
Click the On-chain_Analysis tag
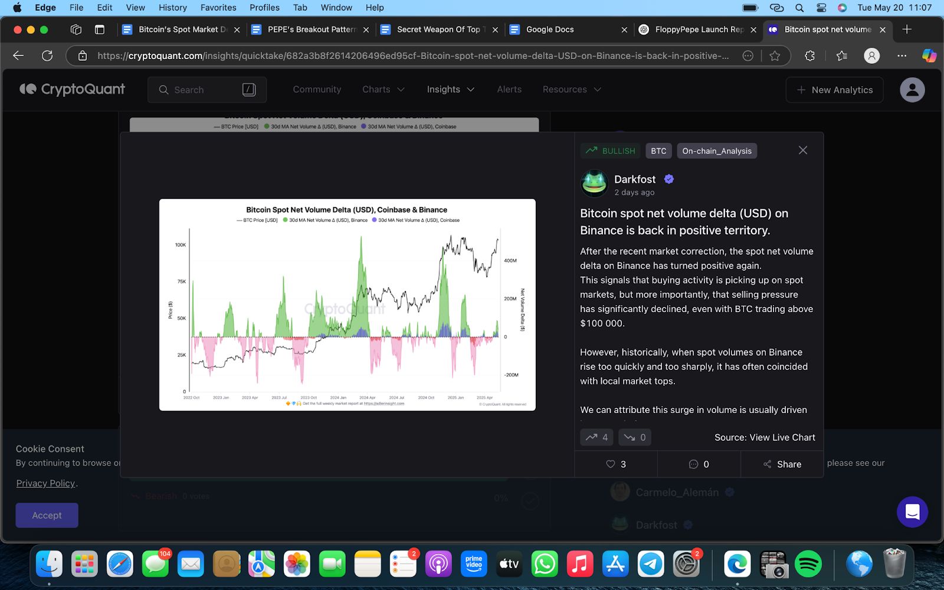coord(717,151)
